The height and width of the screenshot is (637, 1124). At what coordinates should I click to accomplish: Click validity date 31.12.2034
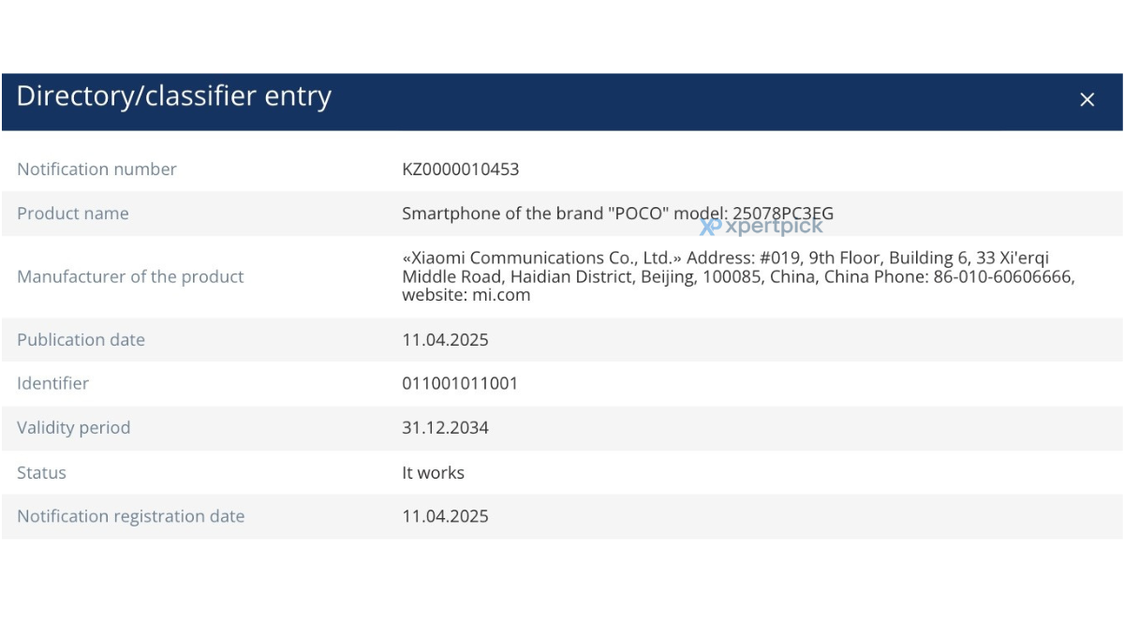pyautogui.click(x=445, y=428)
